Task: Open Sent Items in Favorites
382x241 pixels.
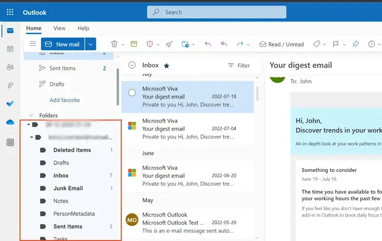Action: (68, 68)
